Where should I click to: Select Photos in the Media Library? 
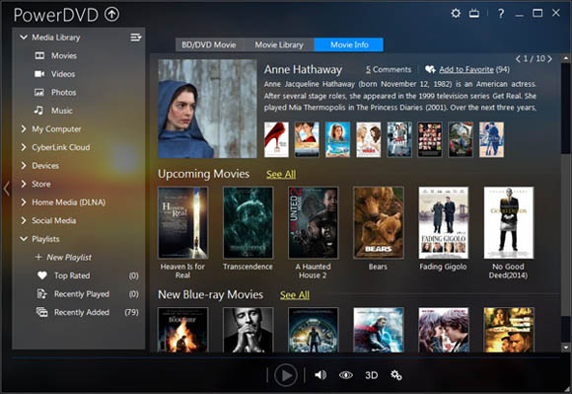[63, 93]
